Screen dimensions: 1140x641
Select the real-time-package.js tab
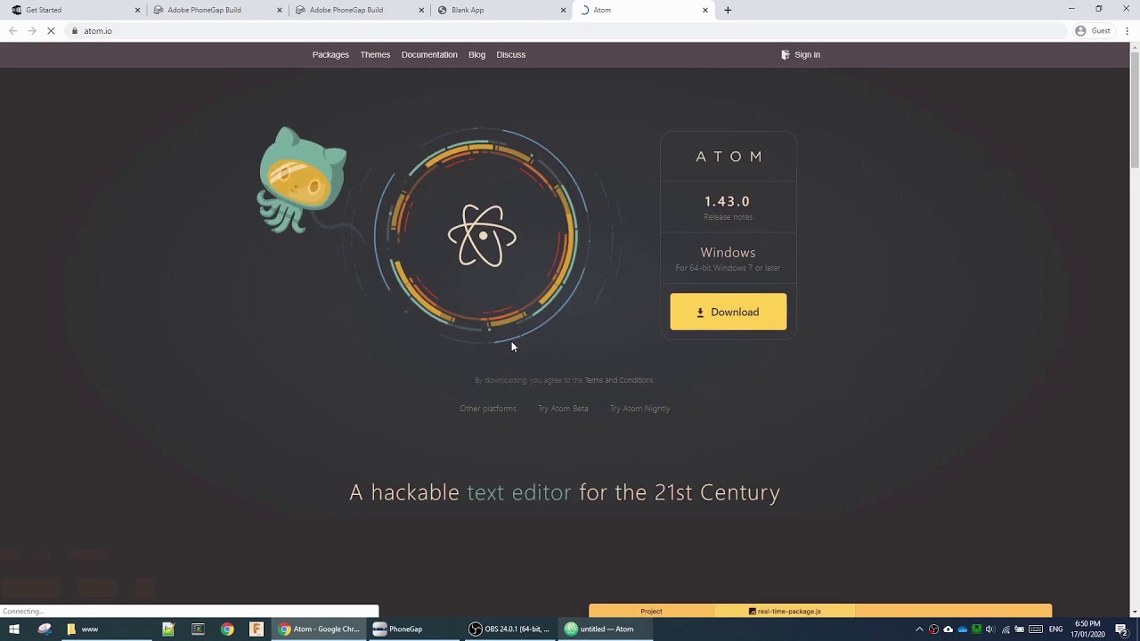(x=785, y=612)
